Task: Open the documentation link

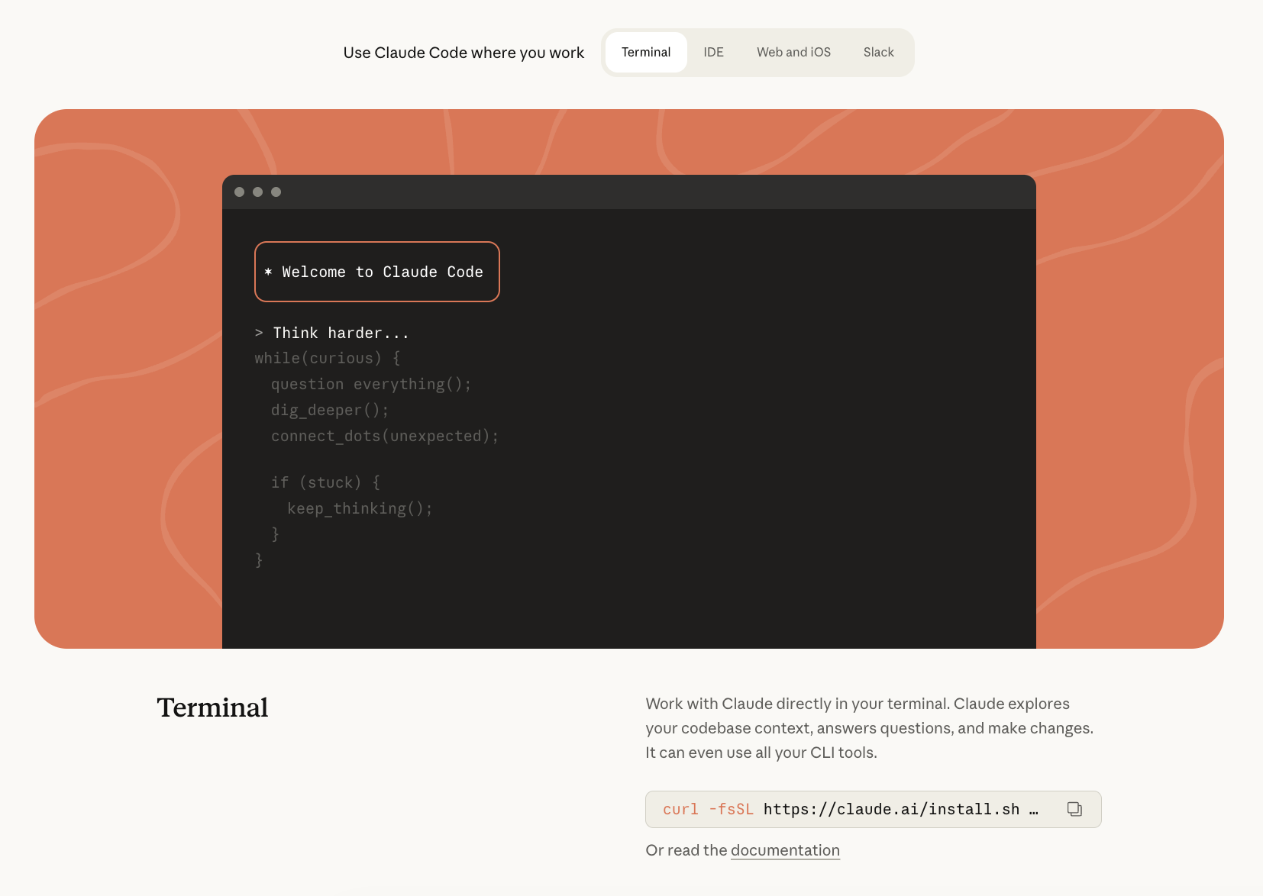Action: pyautogui.click(x=785, y=850)
